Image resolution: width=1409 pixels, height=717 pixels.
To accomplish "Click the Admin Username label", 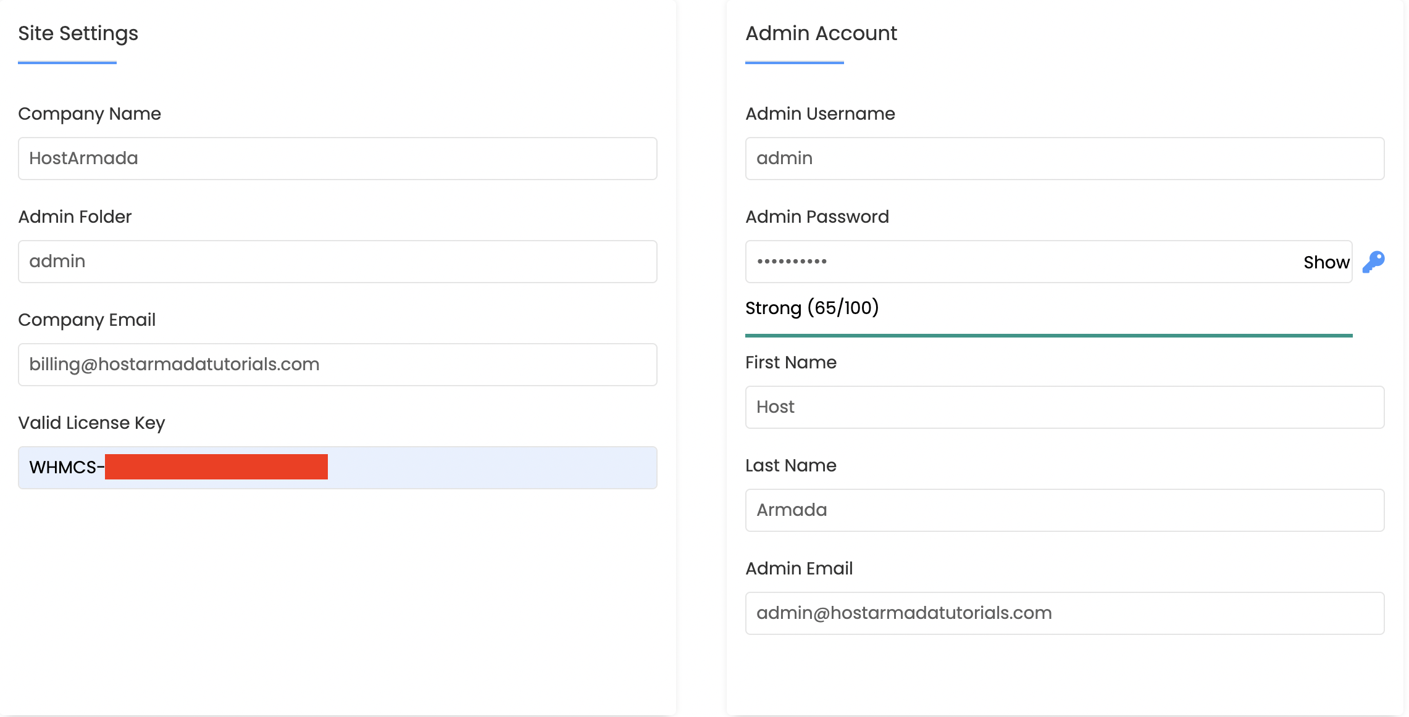I will (x=820, y=114).
